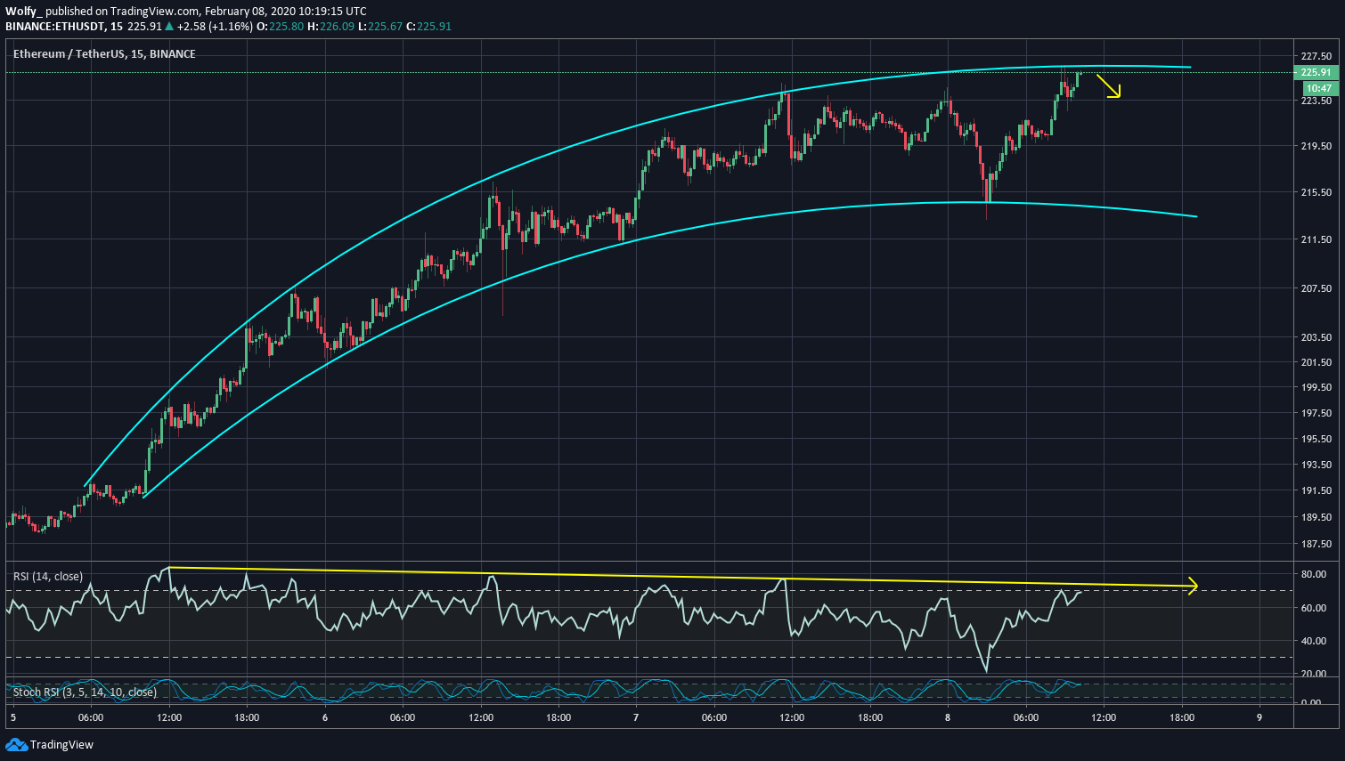
Task: Click the 203.50 price axis label
Action: [x=1316, y=337]
